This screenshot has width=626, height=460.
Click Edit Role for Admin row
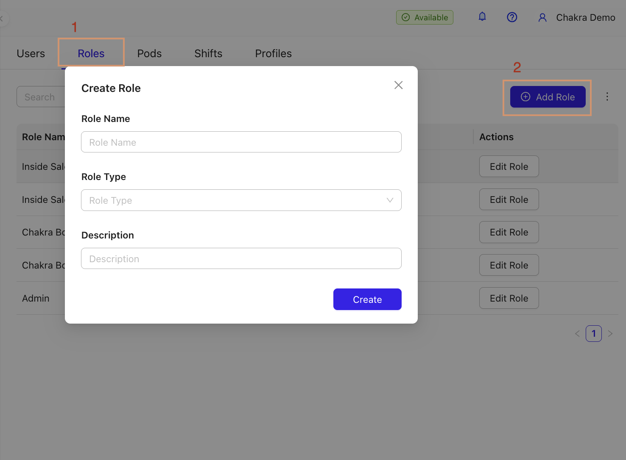pos(509,298)
